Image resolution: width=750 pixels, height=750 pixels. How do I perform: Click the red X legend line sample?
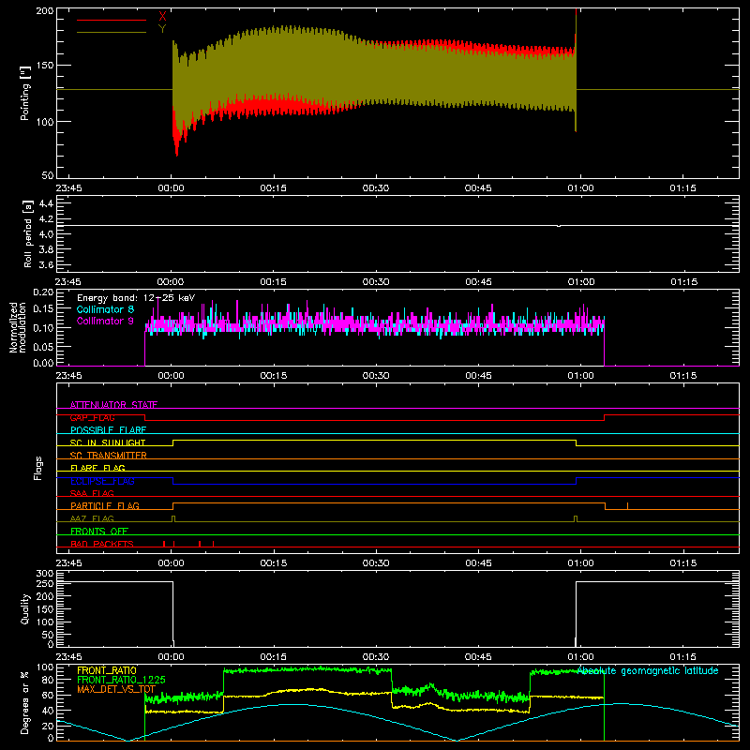[112, 20]
